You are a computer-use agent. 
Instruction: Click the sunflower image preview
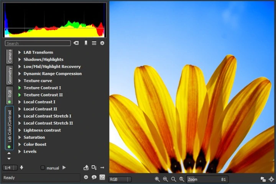[192, 87]
